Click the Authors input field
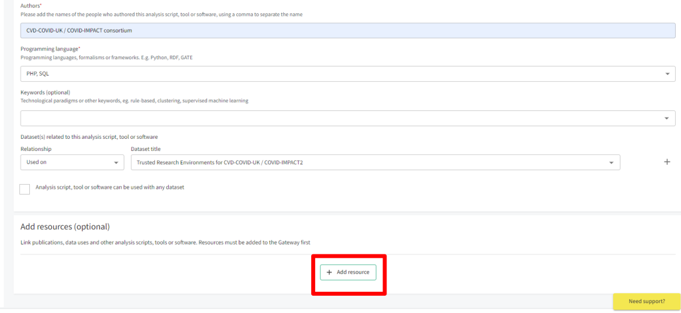This screenshot has width=681, height=313. pyautogui.click(x=348, y=31)
